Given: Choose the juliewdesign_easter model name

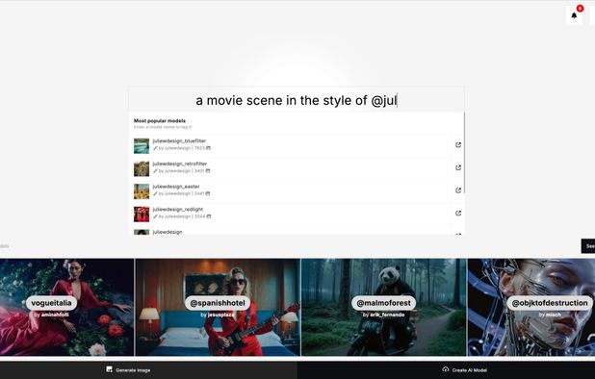Looking at the screenshot, I should point(176,187).
